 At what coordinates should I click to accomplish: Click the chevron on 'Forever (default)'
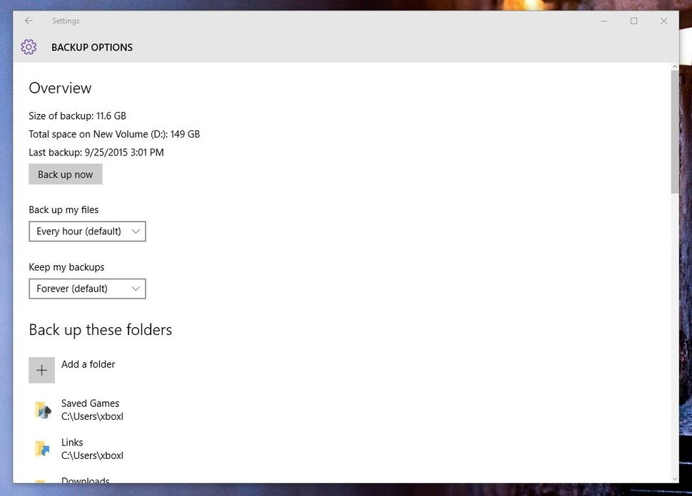136,289
